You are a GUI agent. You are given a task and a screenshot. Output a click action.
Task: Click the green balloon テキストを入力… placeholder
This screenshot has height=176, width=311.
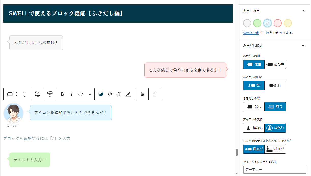pos(30,160)
